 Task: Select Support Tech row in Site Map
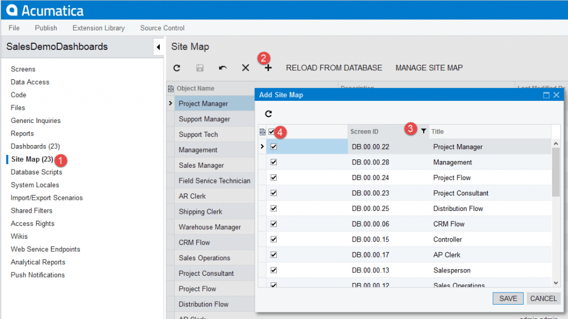(215, 135)
